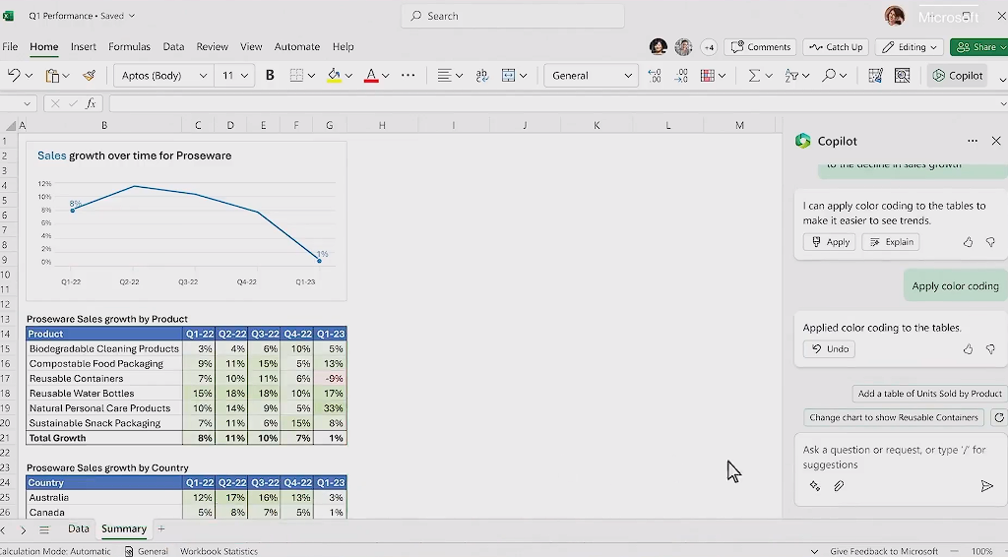Click the Decrease Decimal icon
This screenshot has width=1008, height=557.
pos(681,75)
